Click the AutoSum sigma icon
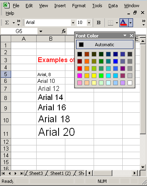 [7, 23]
